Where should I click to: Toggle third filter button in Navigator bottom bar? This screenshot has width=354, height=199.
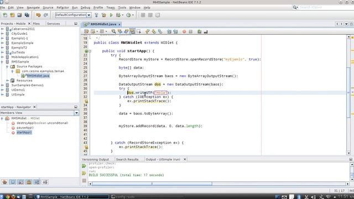21,182
